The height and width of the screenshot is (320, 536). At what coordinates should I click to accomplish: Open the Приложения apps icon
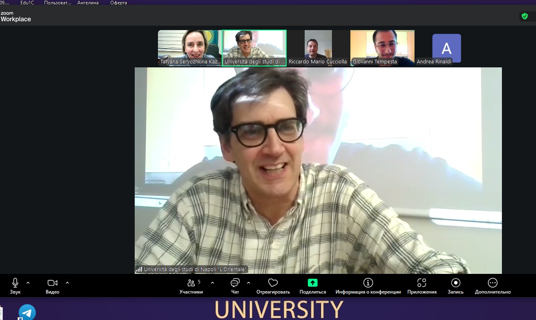422,283
